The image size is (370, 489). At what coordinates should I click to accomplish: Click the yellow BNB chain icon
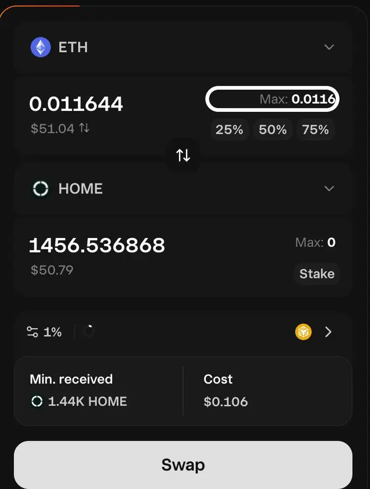point(303,332)
